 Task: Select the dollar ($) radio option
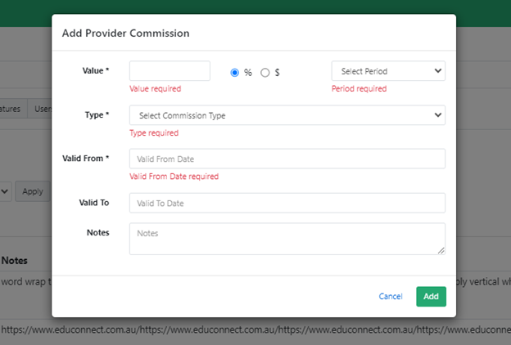[x=265, y=72]
